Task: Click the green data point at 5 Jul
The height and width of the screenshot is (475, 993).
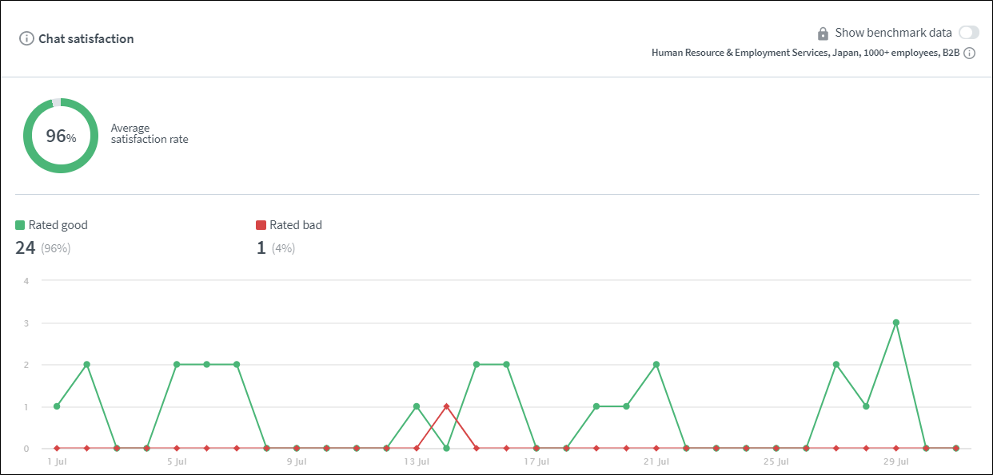Action: tap(177, 365)
